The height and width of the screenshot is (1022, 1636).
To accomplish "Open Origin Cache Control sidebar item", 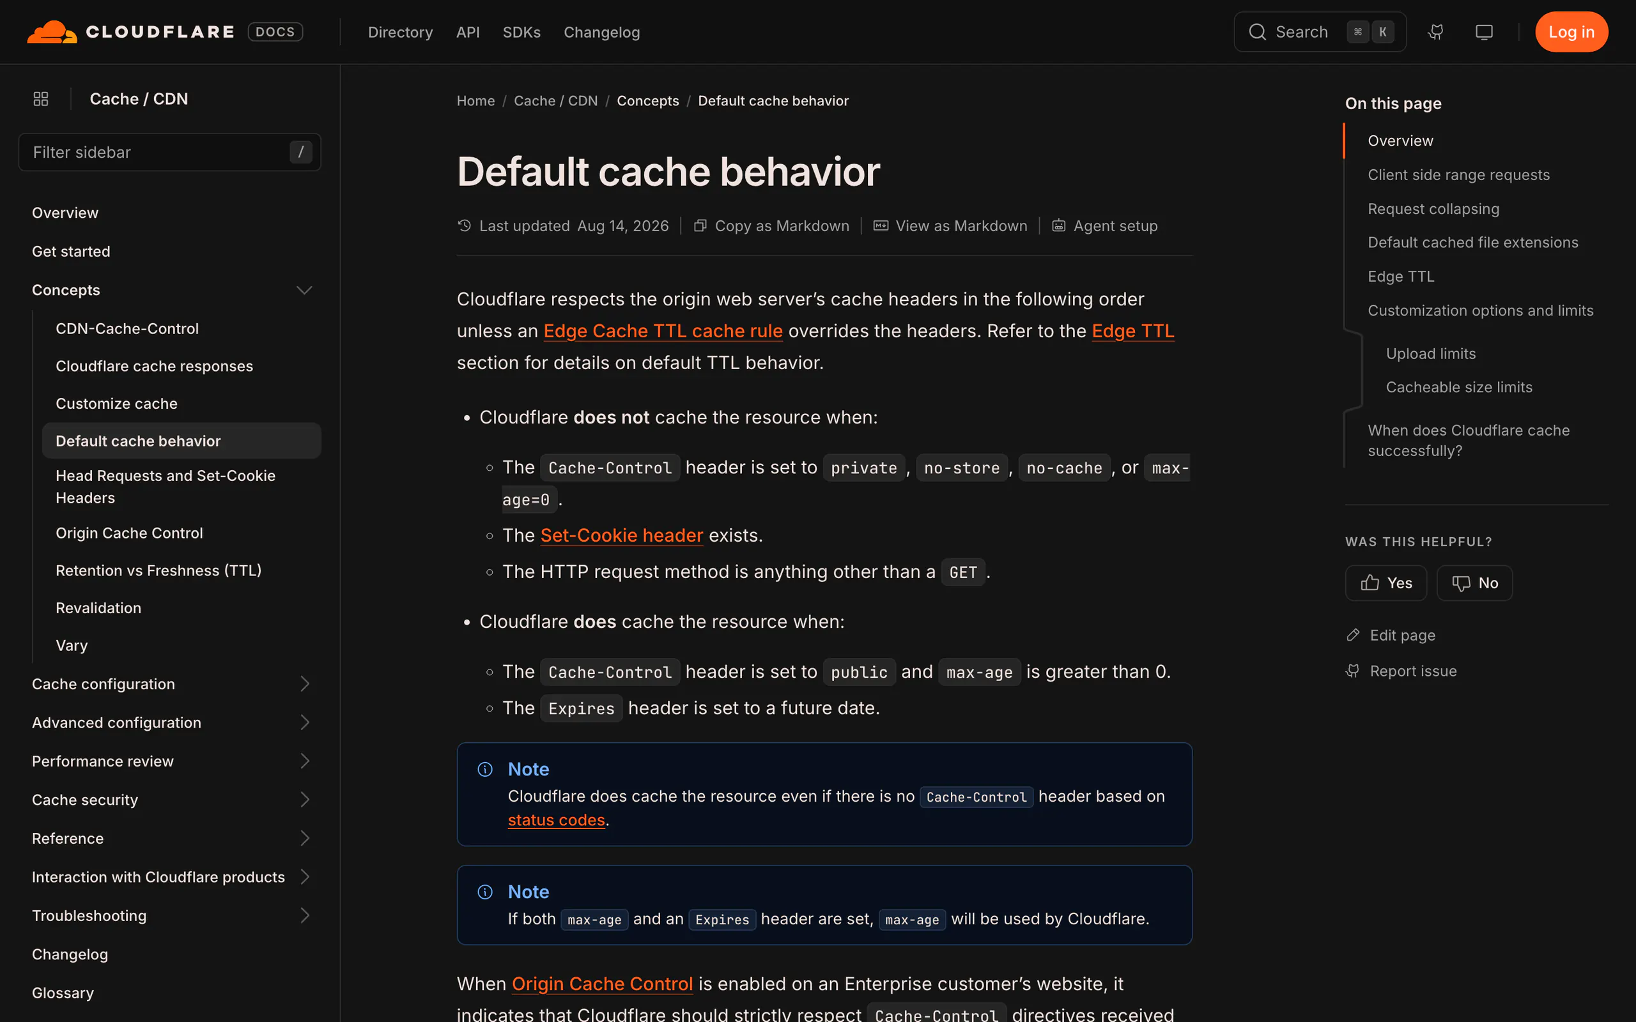I will (129, 533).
